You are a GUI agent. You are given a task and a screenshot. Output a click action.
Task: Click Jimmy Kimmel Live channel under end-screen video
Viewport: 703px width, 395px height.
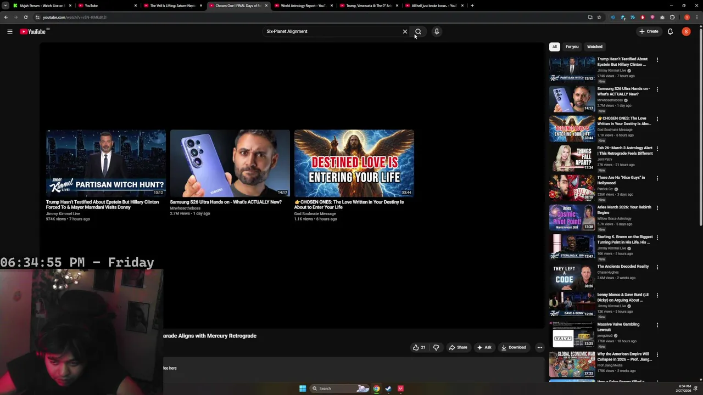pyautogui.click(x=63, y=213)
